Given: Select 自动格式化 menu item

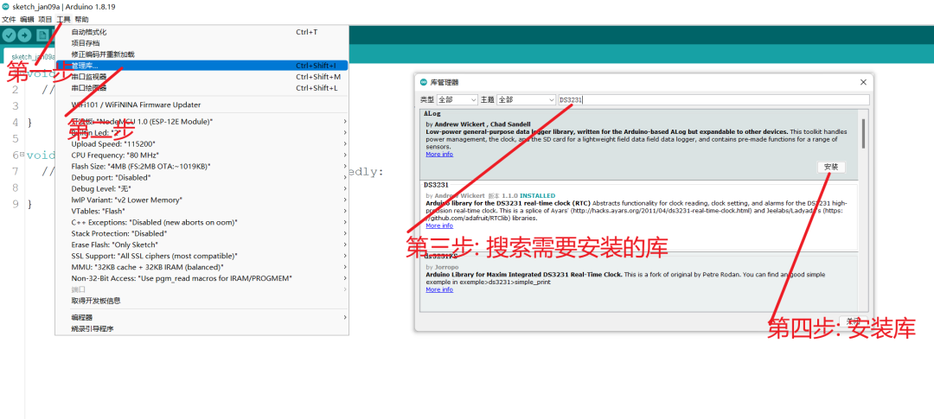Looking at the screenshot, I should tap(89, 32).
